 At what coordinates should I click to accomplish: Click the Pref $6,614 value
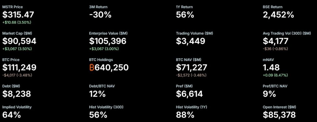[189, 94]
